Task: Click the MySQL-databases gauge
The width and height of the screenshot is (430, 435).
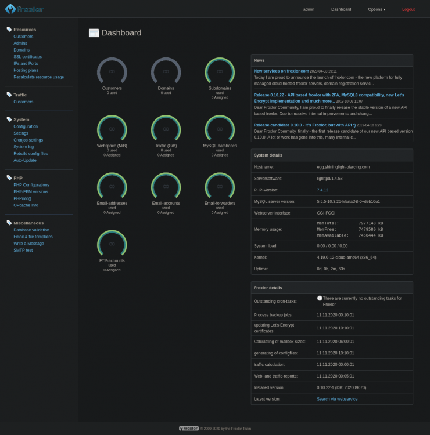Action: (220, 128)
